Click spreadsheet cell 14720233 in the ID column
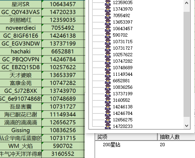This screenshot has height=158, width=195. click(63, 12)
